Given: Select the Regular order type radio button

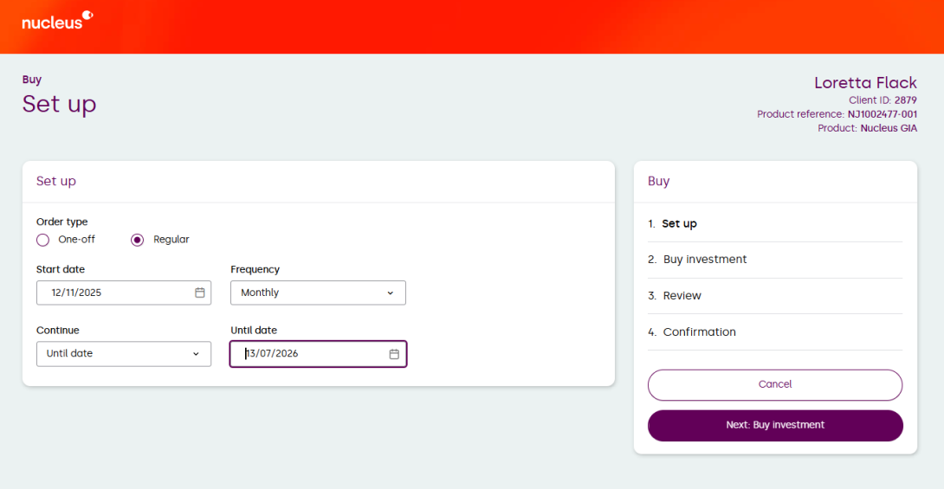Looking at the screenshot, I should click(137, 240).
